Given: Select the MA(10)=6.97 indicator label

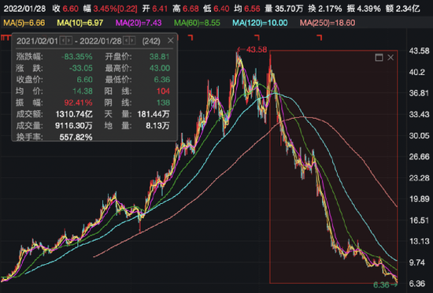Looking at the screenshot, I should coord(80,23).
